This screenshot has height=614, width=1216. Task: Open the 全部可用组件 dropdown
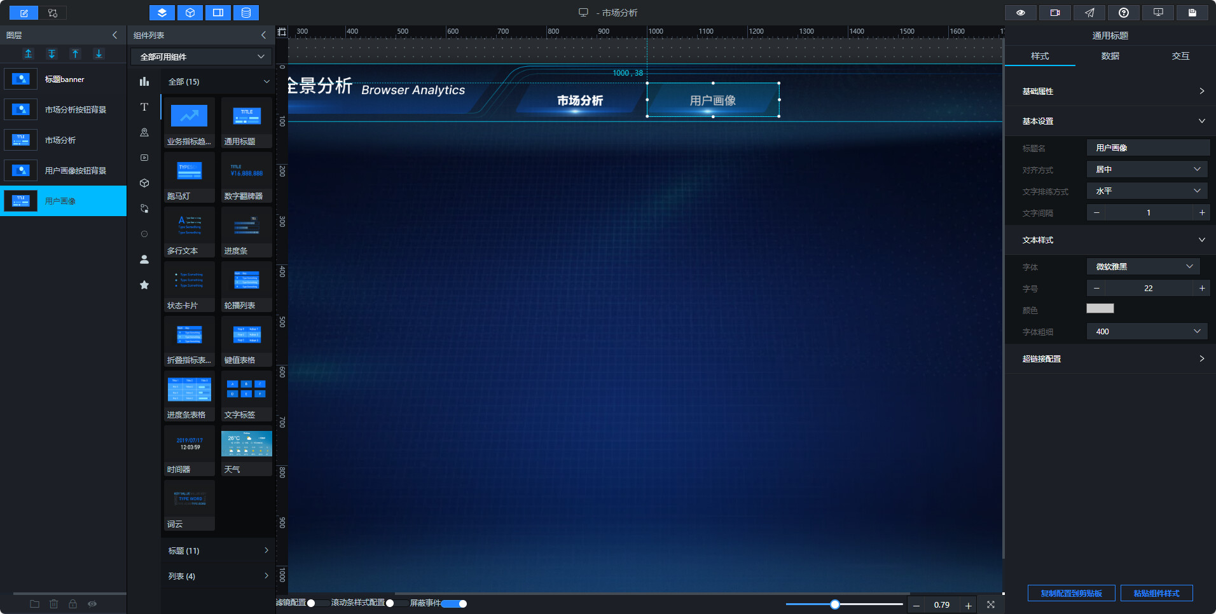[x=201, y=57]
